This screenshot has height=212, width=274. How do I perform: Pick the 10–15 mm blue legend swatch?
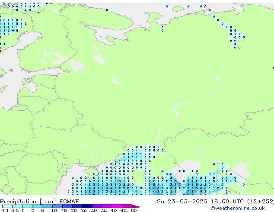click(57, 206)
